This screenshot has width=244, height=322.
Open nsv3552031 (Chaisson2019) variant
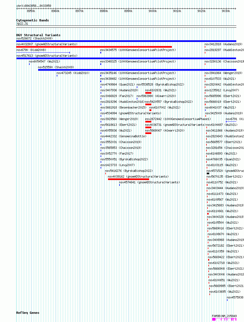point(121,142)
